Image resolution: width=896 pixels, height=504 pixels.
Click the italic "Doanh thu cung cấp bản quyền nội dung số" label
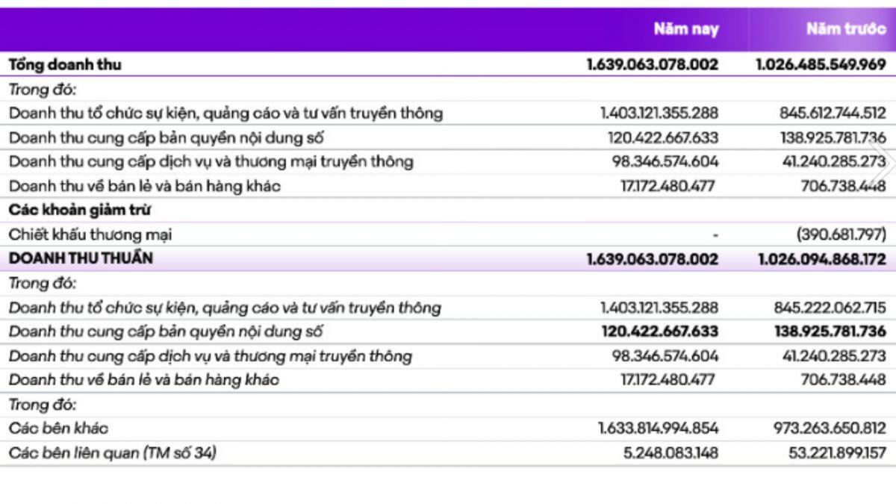(x=166, y=332)
